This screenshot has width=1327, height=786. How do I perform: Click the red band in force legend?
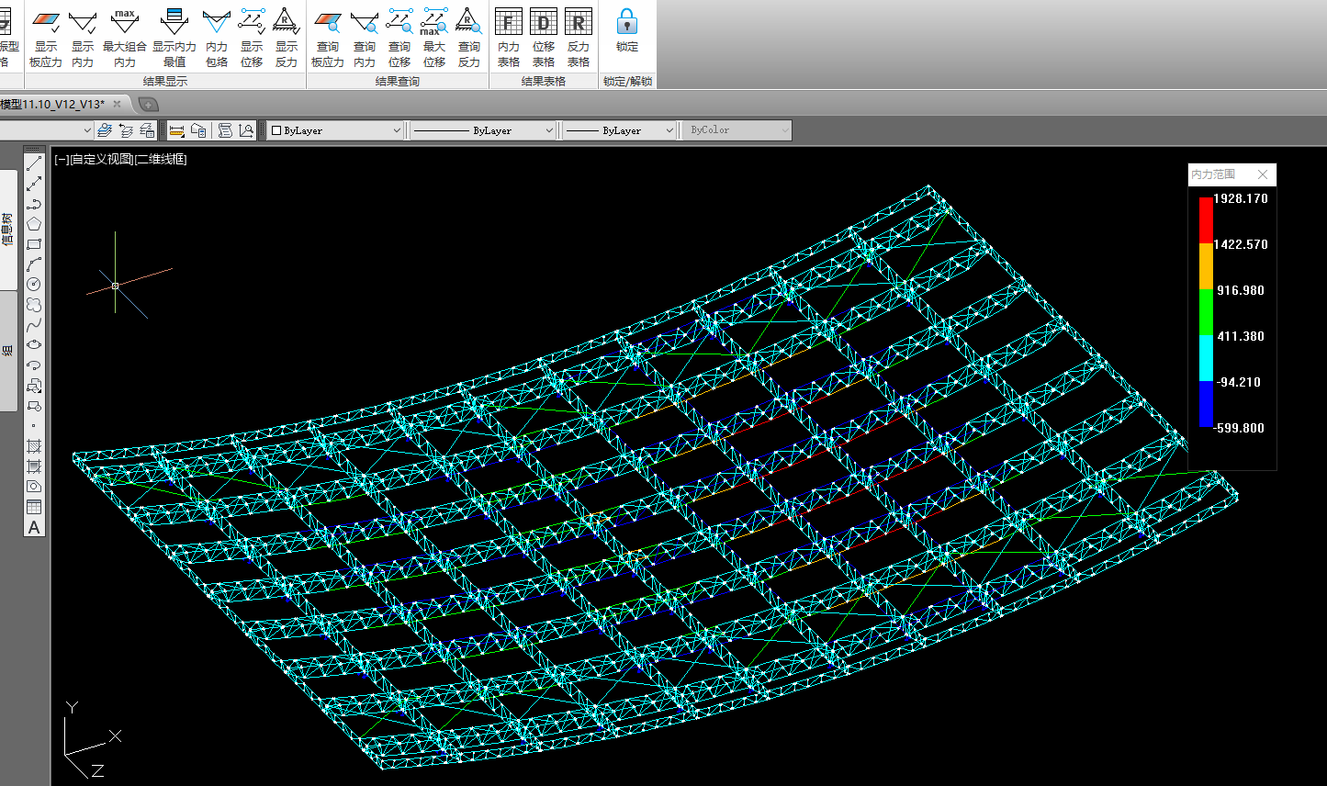tap(1206, 220)
